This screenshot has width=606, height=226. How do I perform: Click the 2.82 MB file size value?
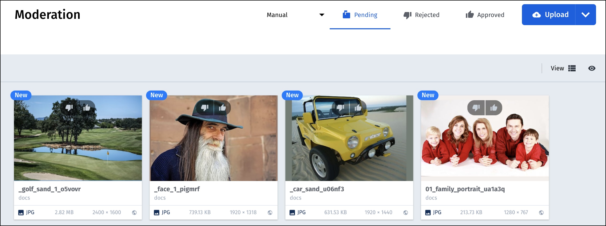point(64,213)
